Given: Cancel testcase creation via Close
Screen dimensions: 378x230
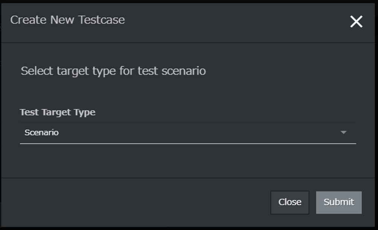Looking at the screenshot, I should click(x=290, y=202).
